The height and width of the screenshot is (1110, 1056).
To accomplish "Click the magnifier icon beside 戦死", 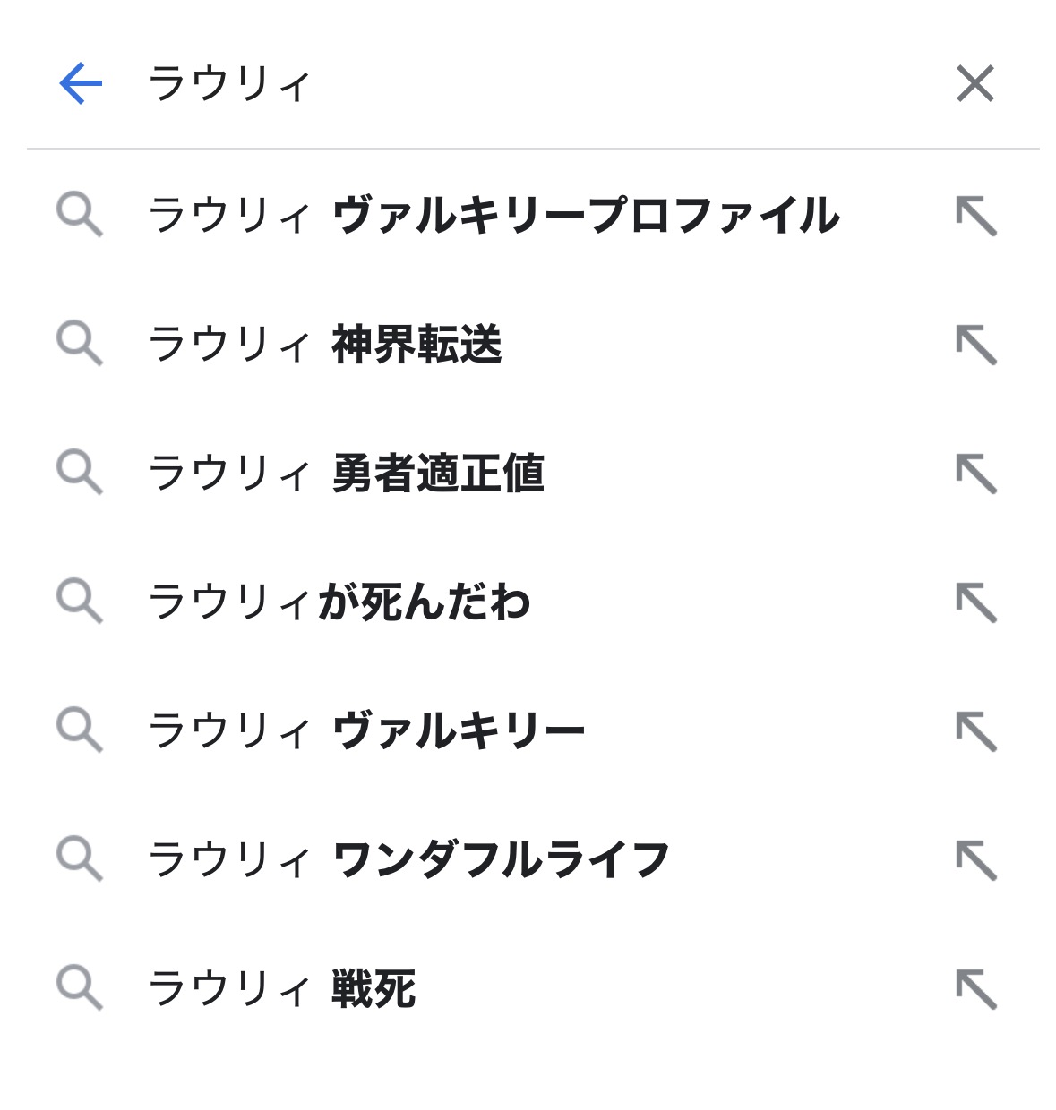I will (80, 989).
